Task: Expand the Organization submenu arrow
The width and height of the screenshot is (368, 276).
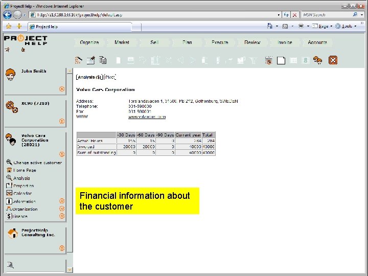Action: 62,209
